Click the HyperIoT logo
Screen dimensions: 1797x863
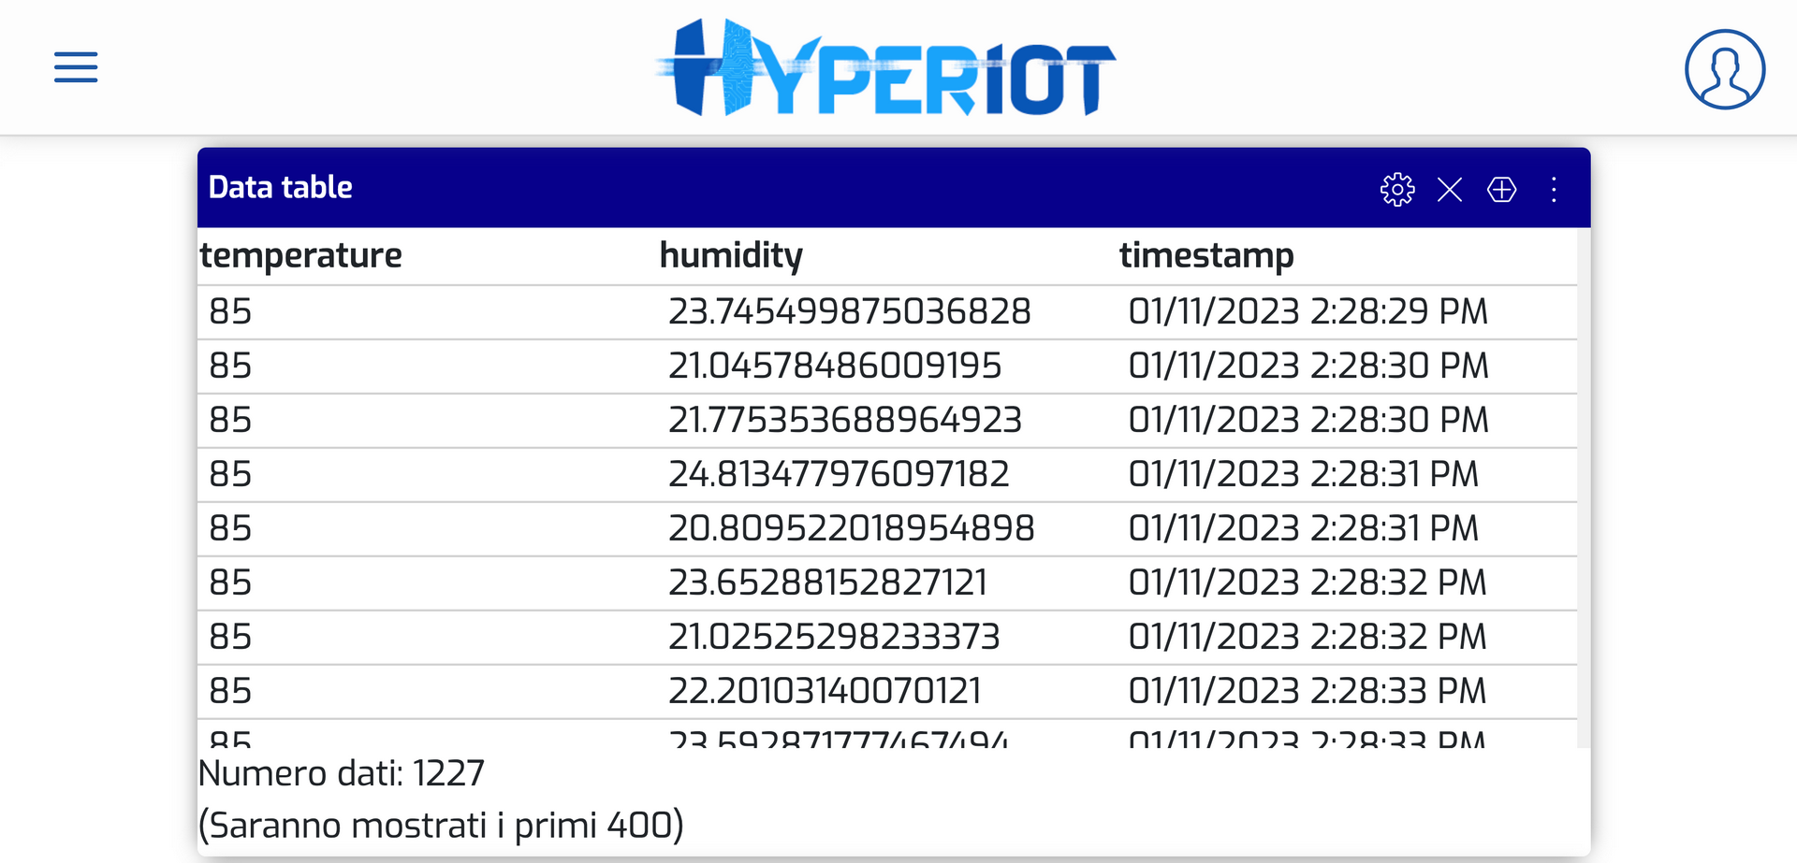point(885,67)
